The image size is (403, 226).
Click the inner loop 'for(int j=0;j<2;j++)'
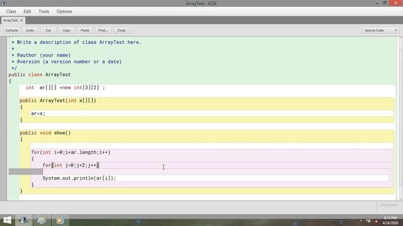pyautogui.click(x=71, y=165)
